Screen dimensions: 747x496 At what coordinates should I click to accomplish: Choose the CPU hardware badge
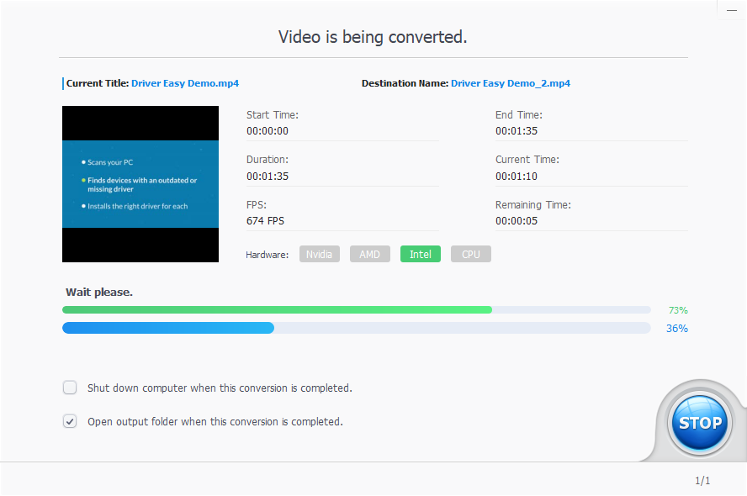tap(470, 254)
